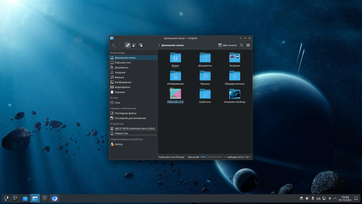The height and width of the screenshot is (204, 362).
Task: Toggle the Две панели split view button
Action: click(227, 45)
